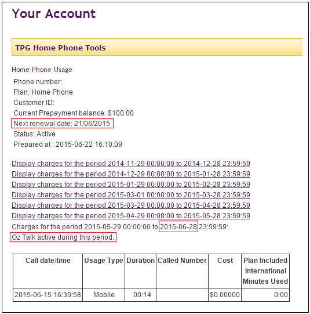310x314 pixels.
Task: Open charges for period 2014-12-29 to 2015-01-28
Action: tap(131, 174)
